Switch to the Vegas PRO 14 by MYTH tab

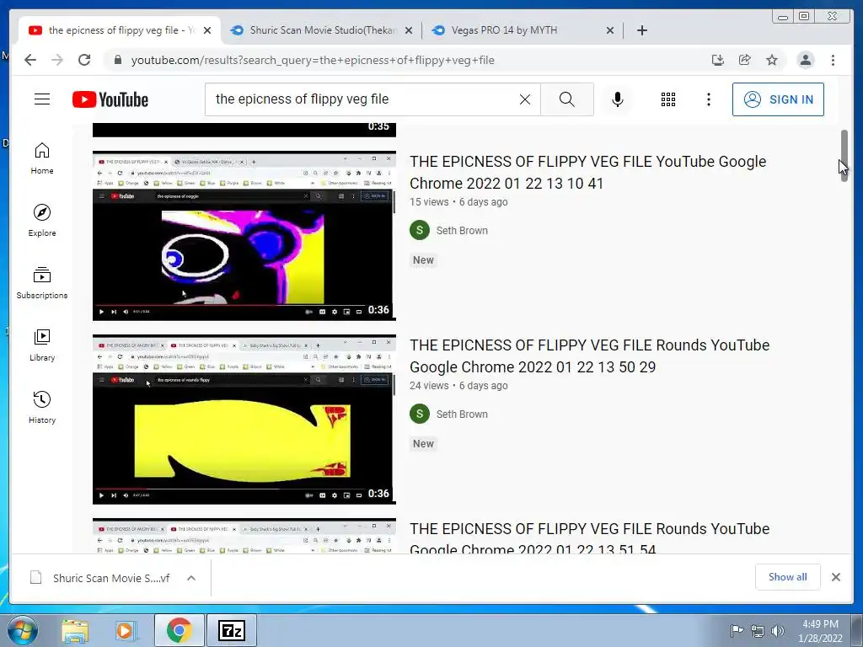tap(523, 30)
